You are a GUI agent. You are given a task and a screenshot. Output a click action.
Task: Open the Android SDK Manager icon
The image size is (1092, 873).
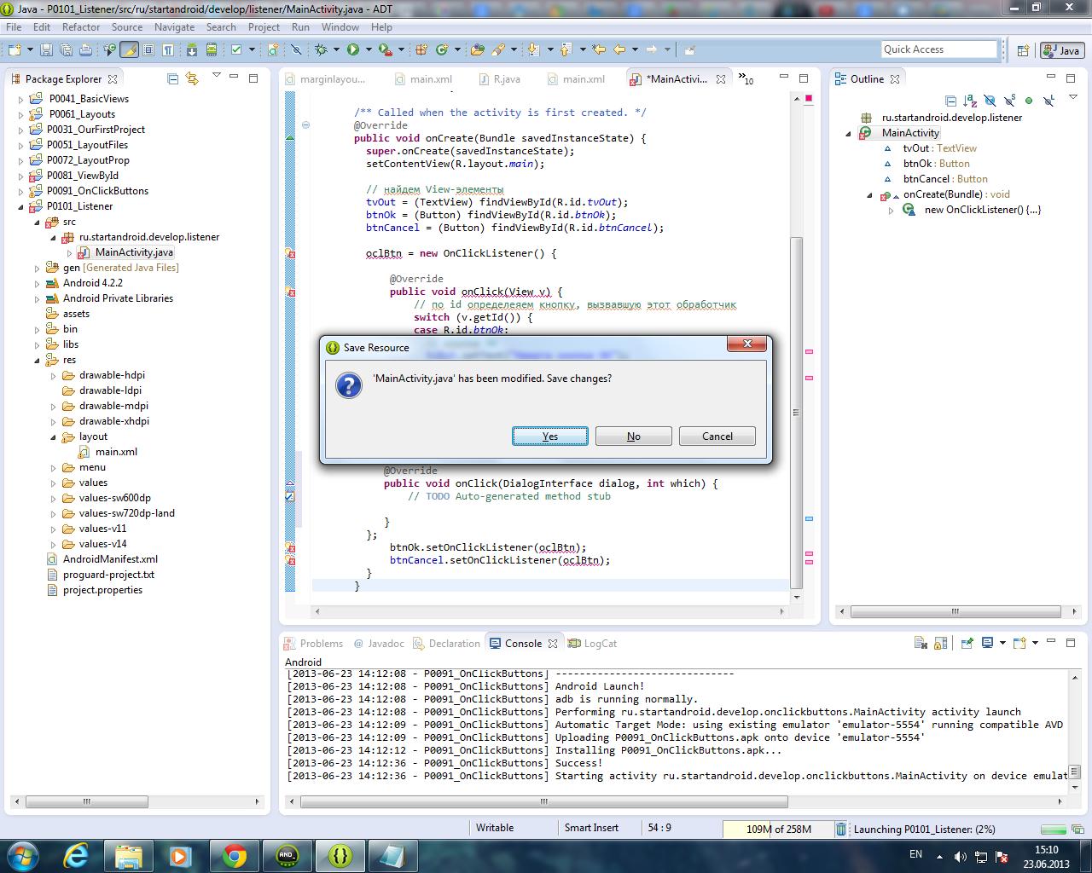click(x=191, y=49)
